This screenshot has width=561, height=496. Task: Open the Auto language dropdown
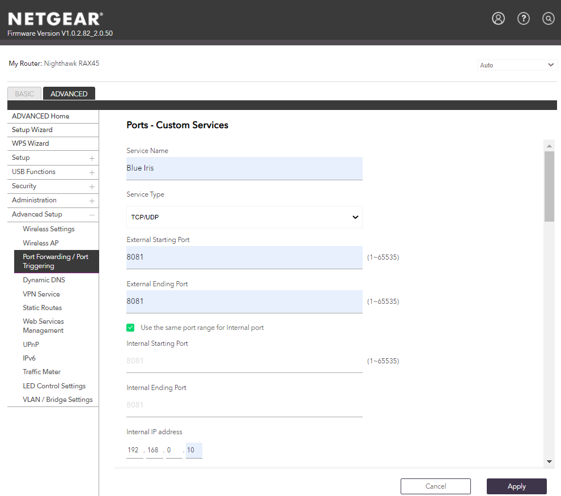click(x=517, y=65)
